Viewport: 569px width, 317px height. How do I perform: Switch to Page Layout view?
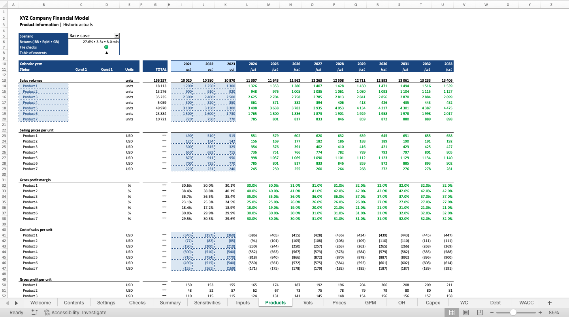[x=466, y=312]
